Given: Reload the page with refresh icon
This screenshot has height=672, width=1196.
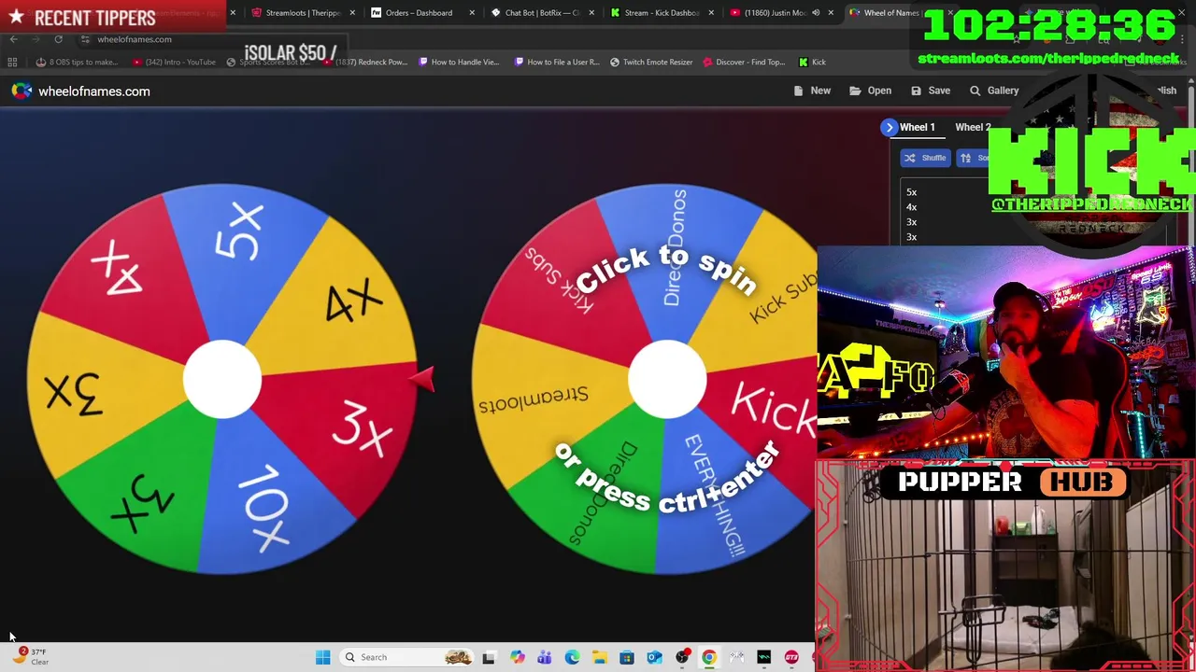Looking at the screenshot, I should [x=58, y=39].
